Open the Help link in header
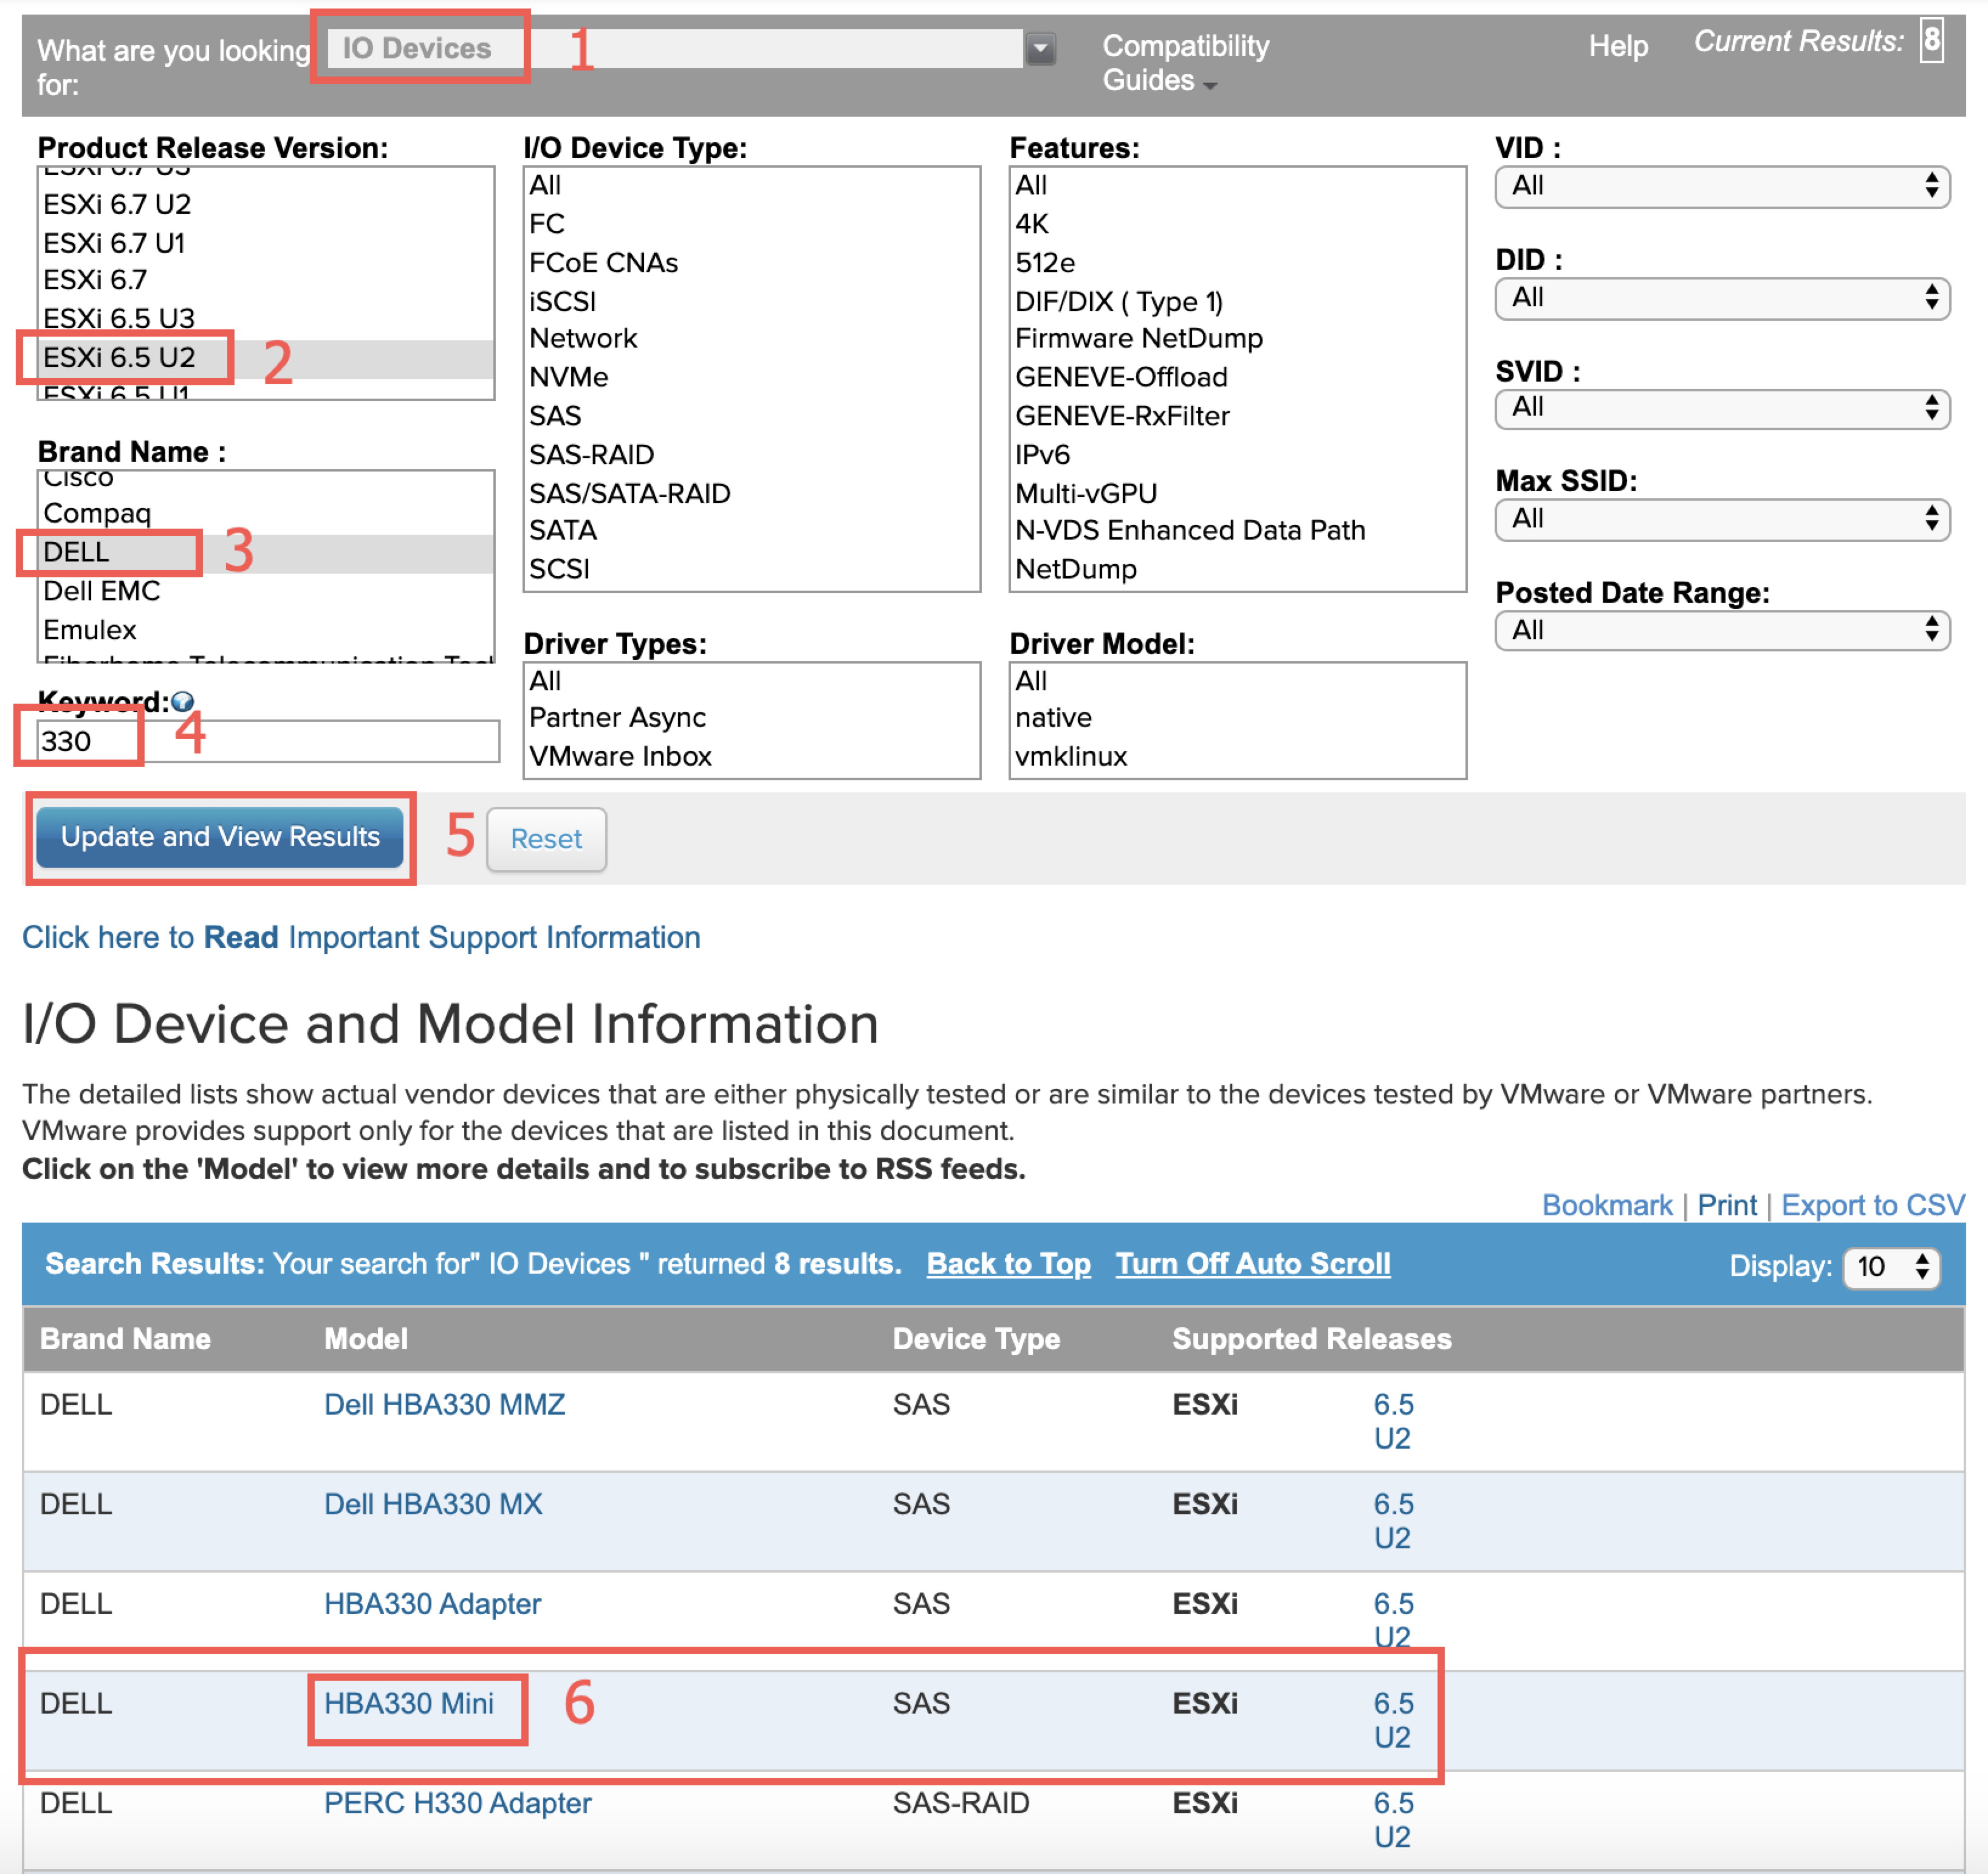Image resolution: width=1988 pixels, height=1874 pixels. pyautogui.click(x=1618, y=46)
